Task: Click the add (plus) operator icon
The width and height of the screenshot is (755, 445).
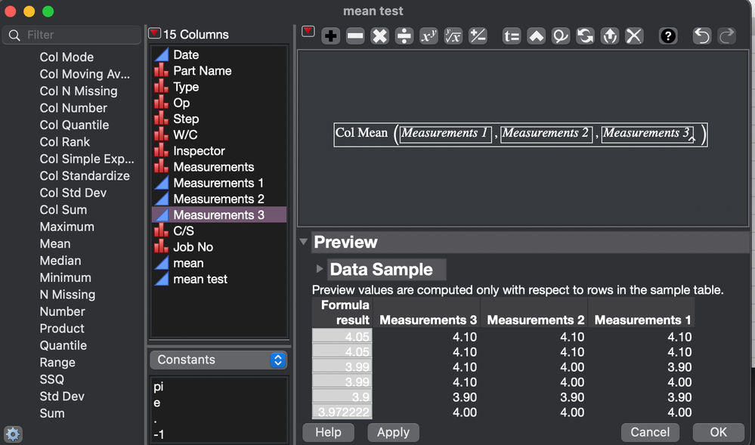Action: pyautogui.click(x=331, y=36)
